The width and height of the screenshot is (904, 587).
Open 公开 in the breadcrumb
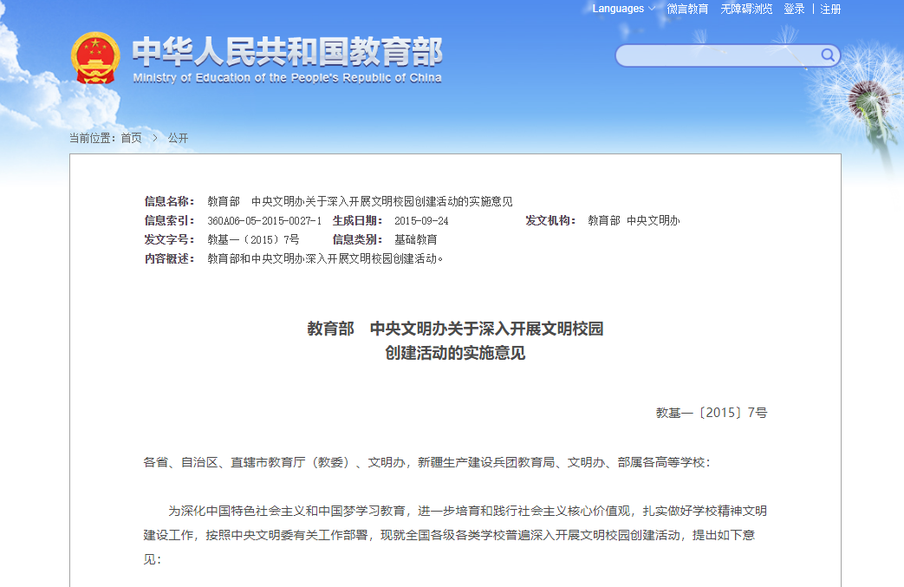point(178,138)
